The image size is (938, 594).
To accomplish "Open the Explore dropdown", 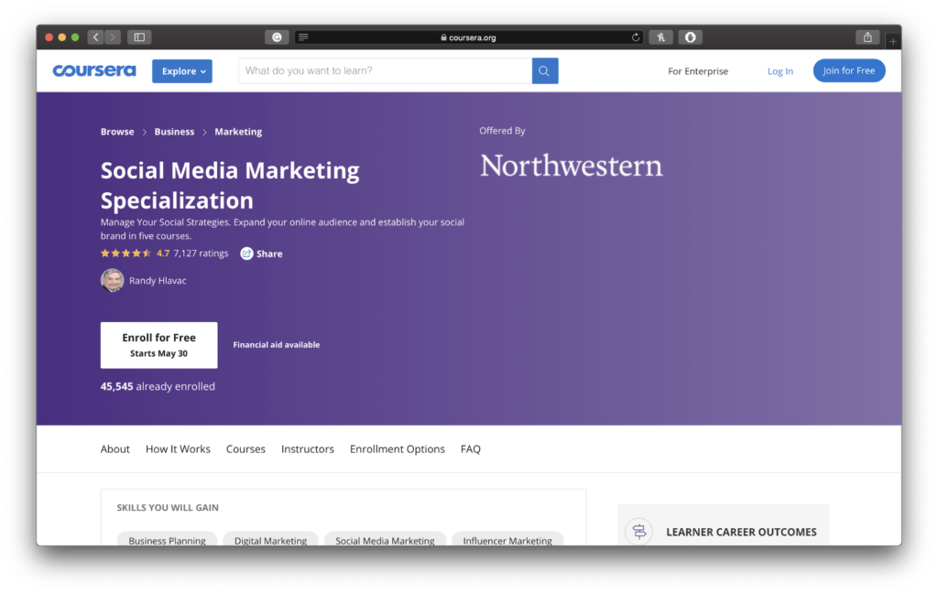I will [x=182, y=71].
